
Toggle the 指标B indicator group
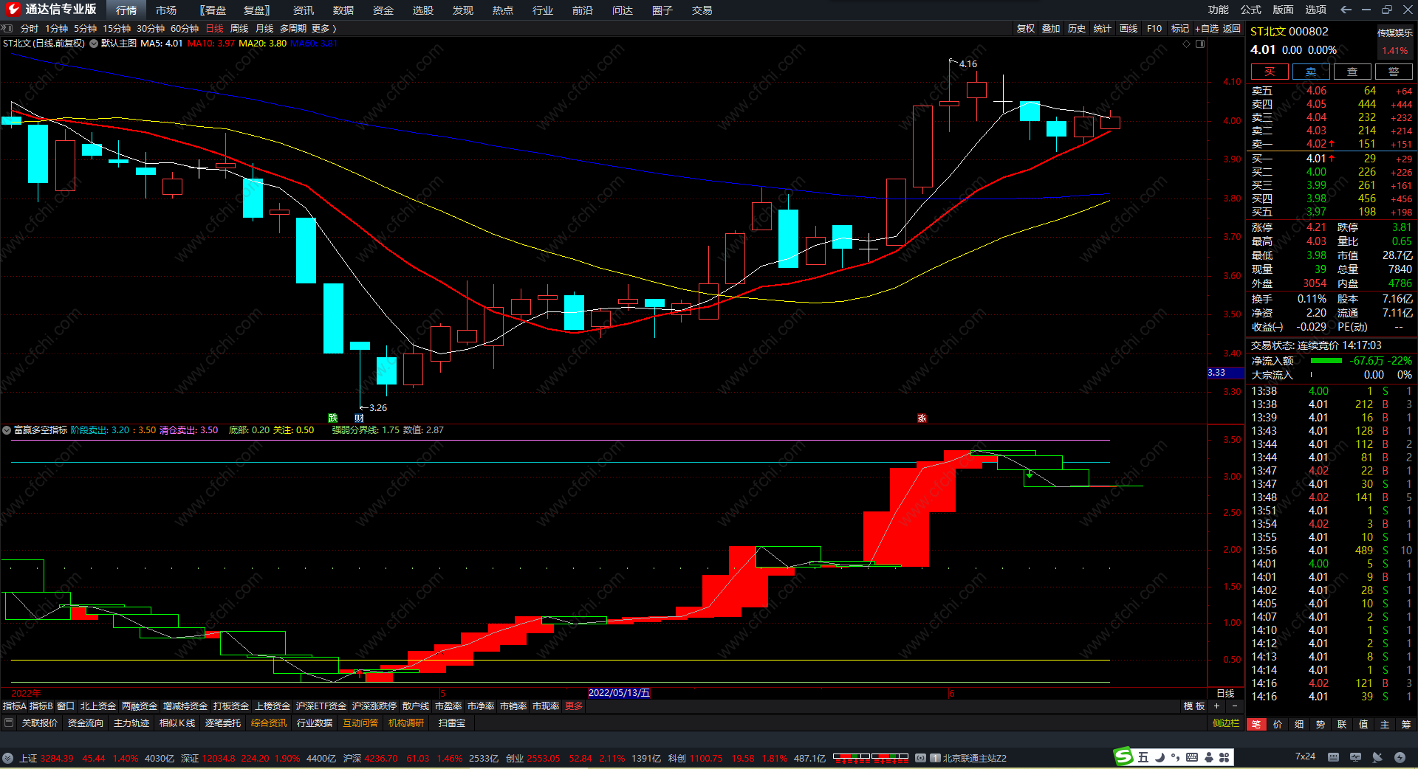(41, 706)
